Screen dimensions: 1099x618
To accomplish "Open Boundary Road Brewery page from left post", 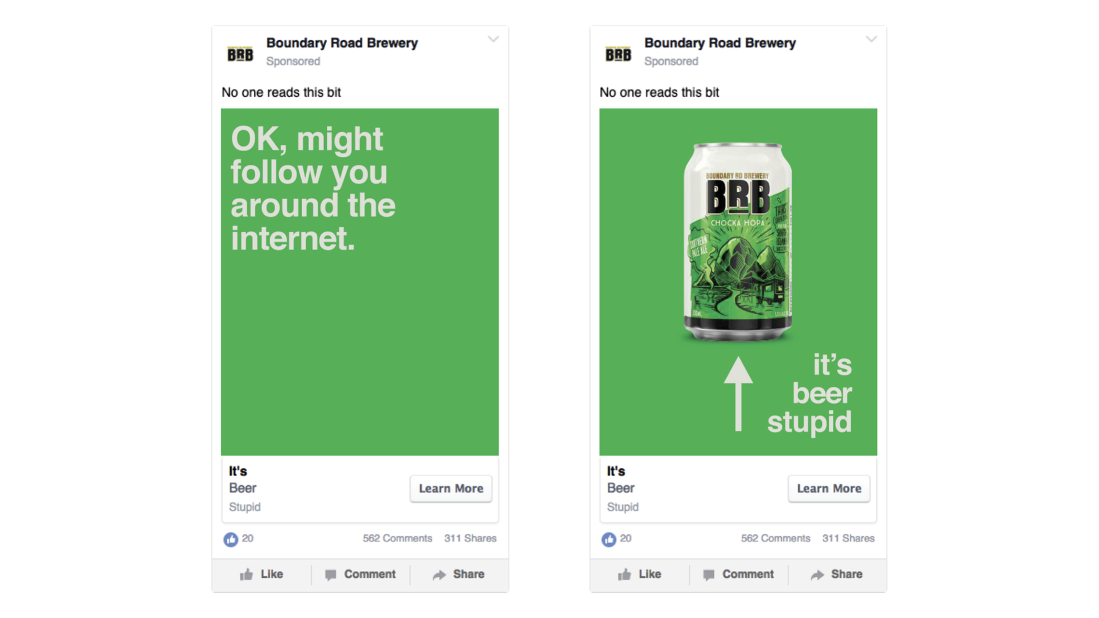I will 342,43.
